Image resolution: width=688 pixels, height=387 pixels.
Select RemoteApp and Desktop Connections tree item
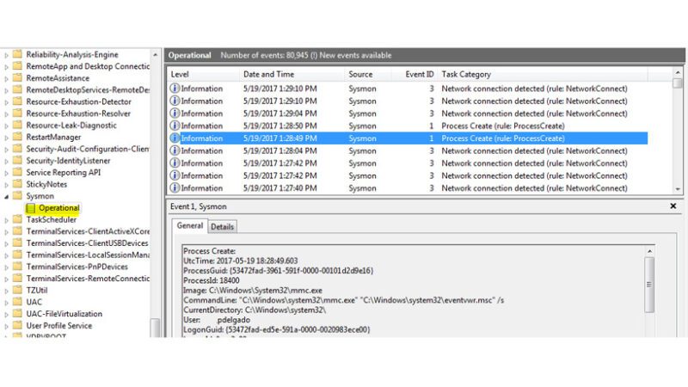click(x=88, y=66)
